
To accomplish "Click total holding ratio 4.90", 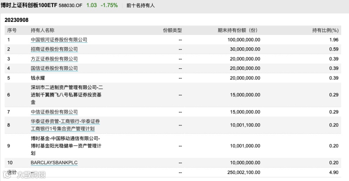I will coord(334,172).
